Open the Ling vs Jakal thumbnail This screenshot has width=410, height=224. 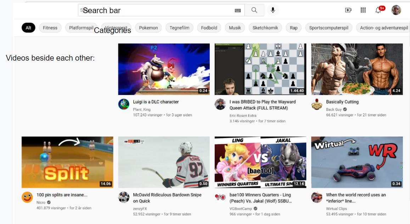point(260,162)
